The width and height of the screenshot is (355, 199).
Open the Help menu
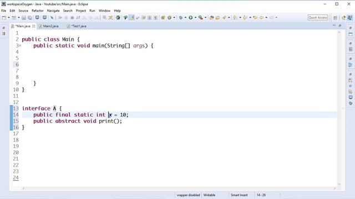point(117,11)
